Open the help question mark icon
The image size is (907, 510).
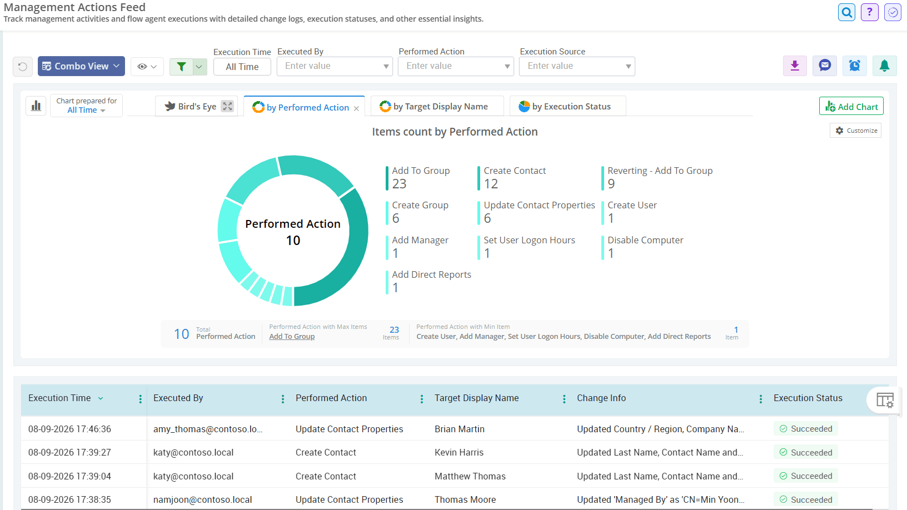pos(869,12)
